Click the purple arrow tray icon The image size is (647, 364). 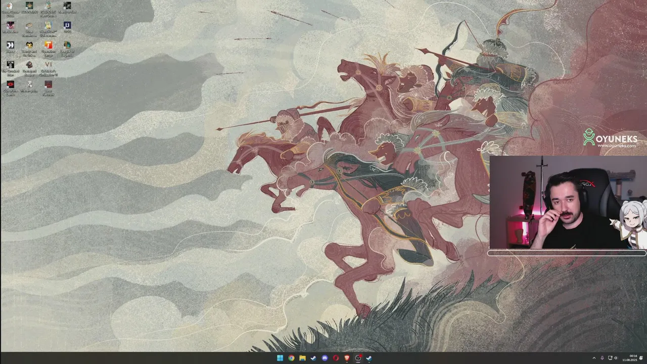tap(602, 358)
